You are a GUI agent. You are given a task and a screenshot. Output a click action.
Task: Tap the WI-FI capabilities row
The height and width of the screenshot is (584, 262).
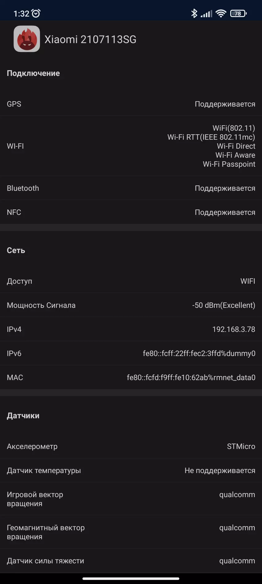[x=131, y=146]
